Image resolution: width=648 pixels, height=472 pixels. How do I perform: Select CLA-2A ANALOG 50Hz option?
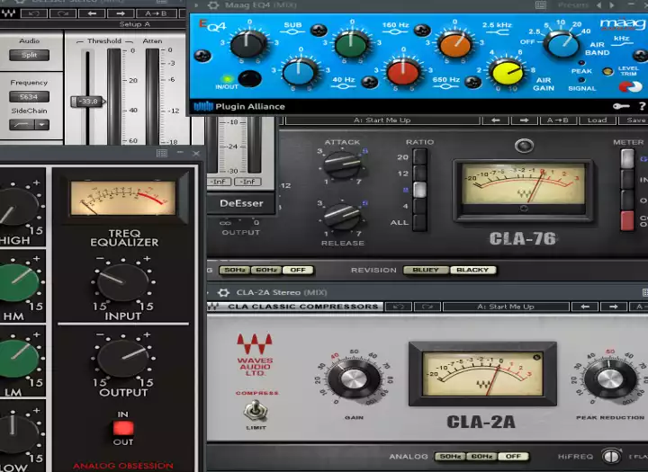pos(450,457)
